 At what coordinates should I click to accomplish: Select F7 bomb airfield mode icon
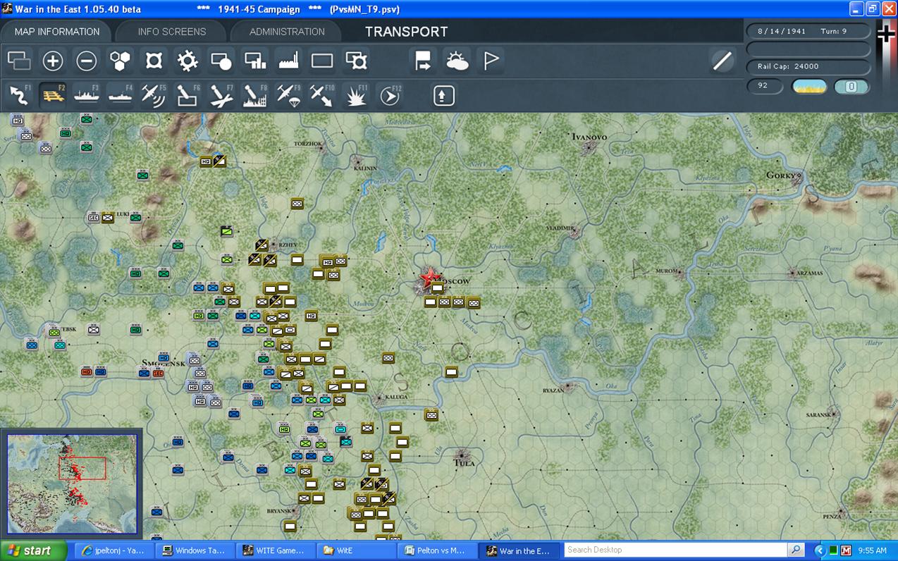(x=221, y=95)
